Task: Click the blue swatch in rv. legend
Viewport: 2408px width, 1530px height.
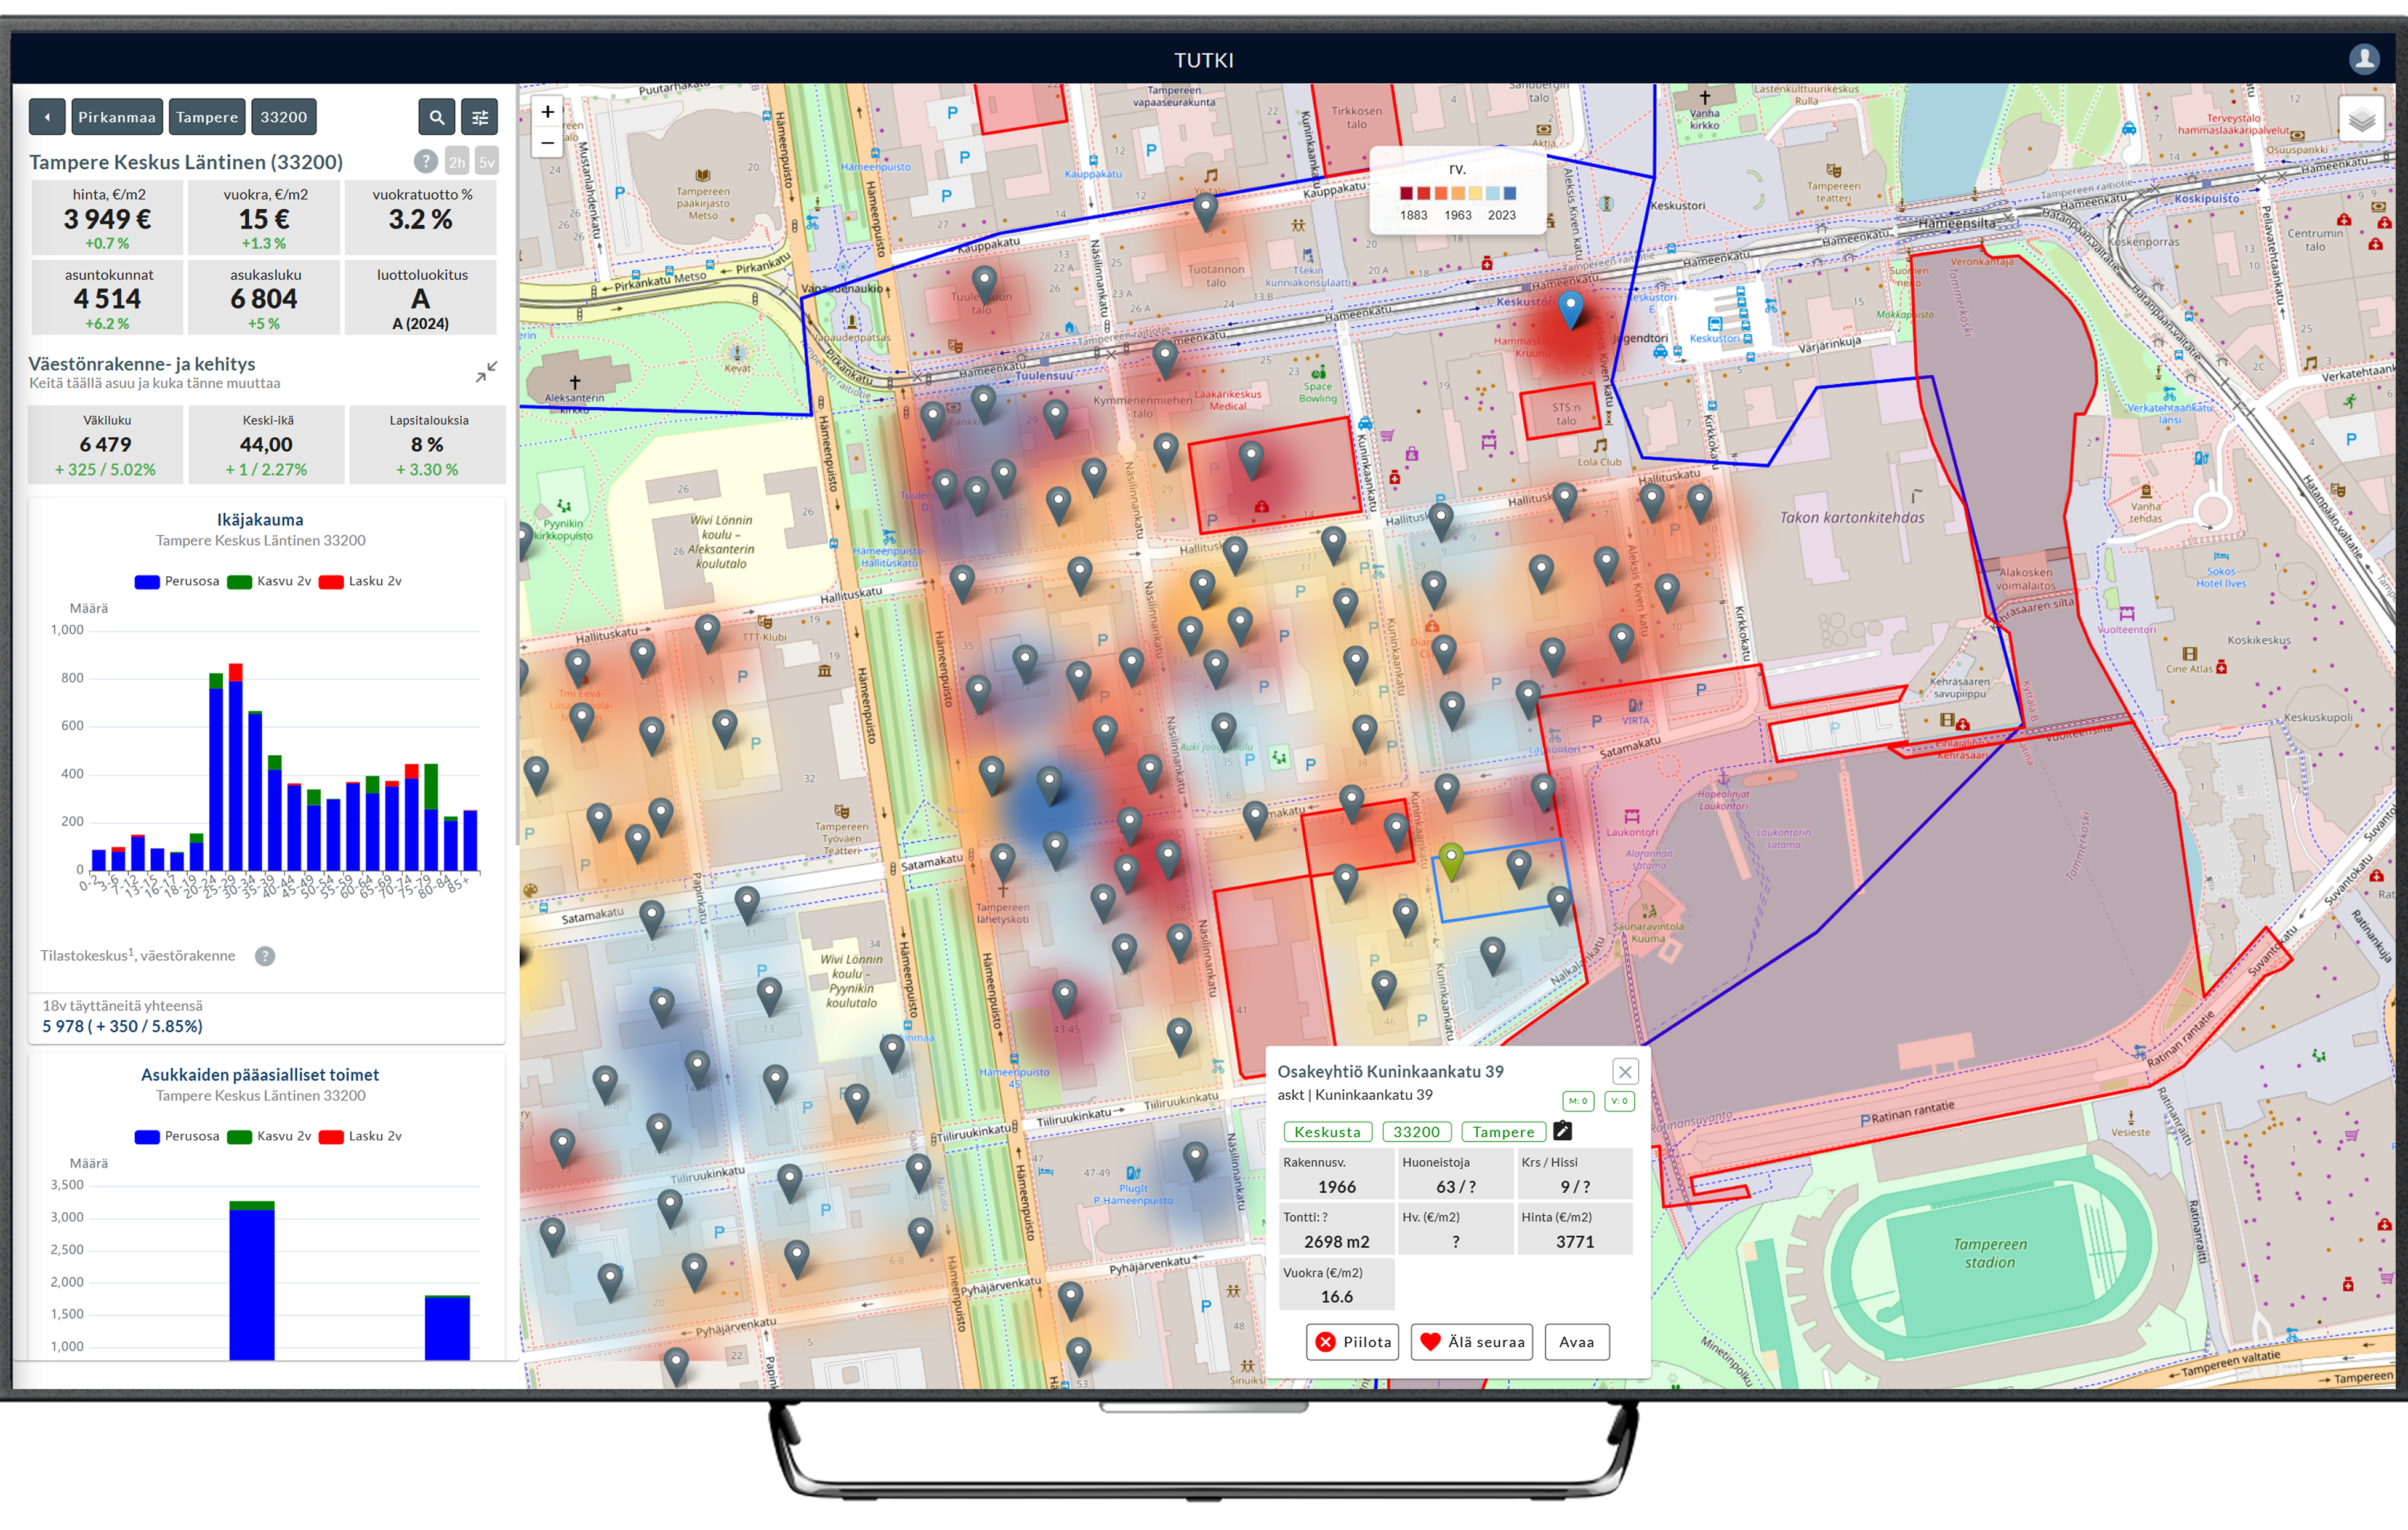Action: [1509, 194]
